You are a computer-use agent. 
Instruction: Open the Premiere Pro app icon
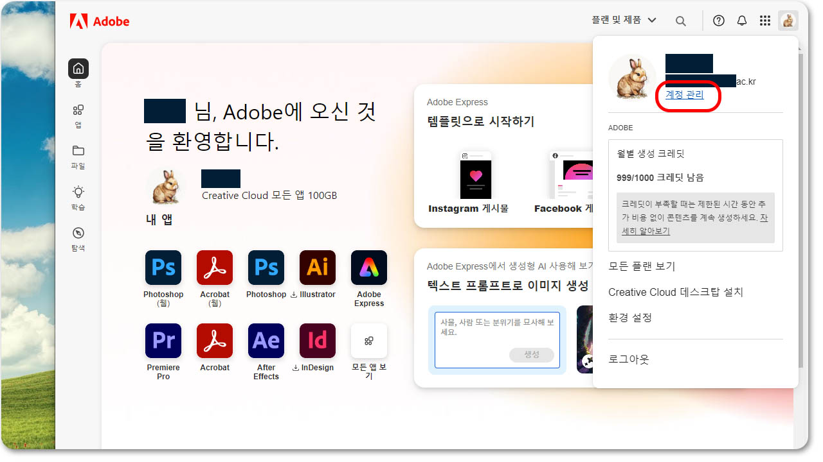163,341
